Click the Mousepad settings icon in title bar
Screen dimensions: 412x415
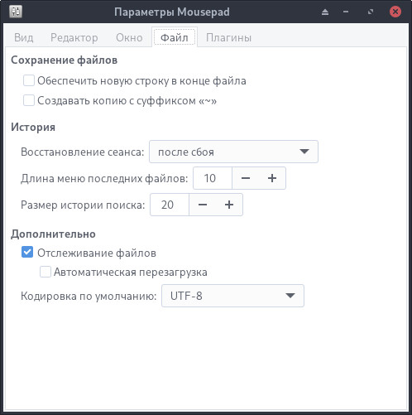[x=16, y=12]
